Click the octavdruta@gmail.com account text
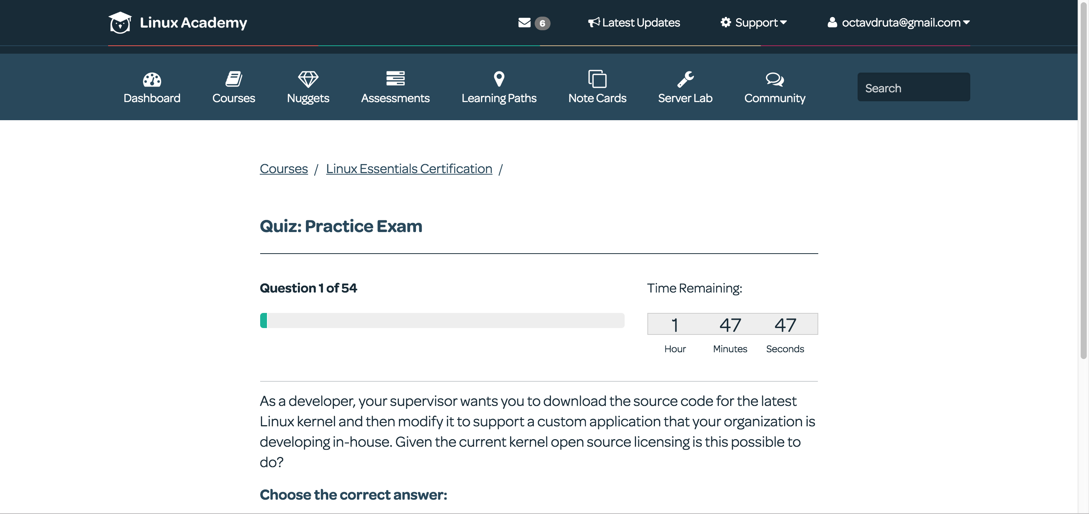Screen dimensions: 1089x514 pos(901,22)
